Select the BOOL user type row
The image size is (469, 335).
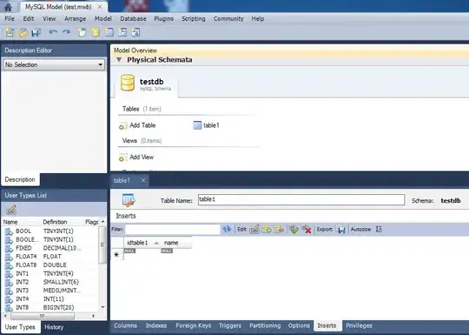tap(51, 231)
